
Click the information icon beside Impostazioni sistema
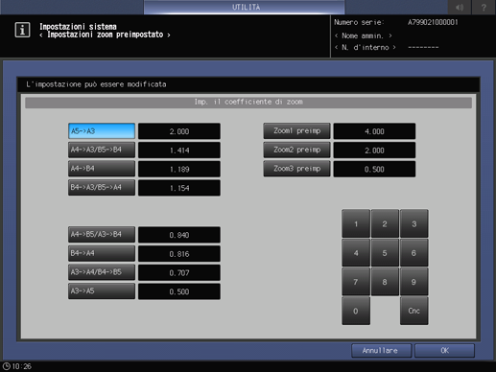(22, 30)
